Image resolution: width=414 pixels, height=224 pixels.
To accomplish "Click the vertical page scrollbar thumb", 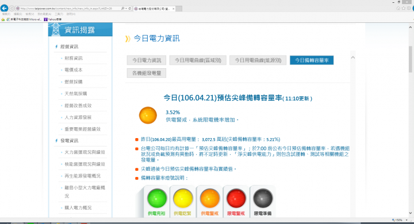I will point(411,59).
